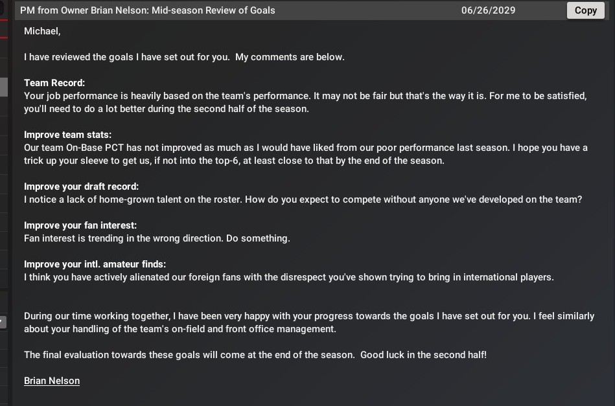Click the 'Your job performance is heavily based' paragraph
This screenshot has width=615, height=406.
tap(305, 102)
